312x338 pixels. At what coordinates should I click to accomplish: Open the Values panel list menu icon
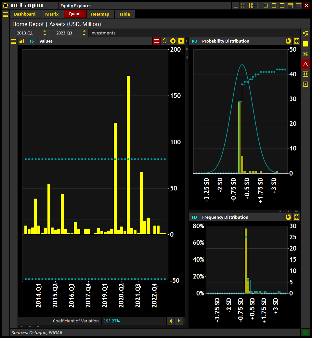point(14,41)
